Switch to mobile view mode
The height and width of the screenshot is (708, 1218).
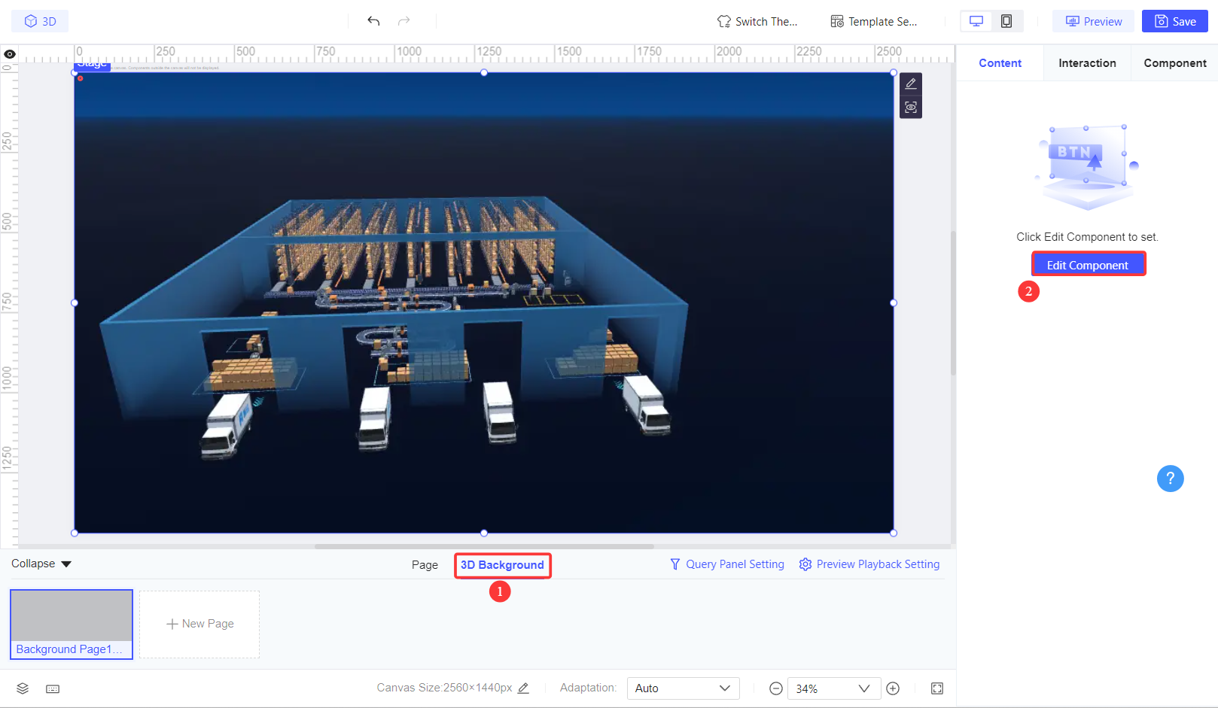[1006, 21]
